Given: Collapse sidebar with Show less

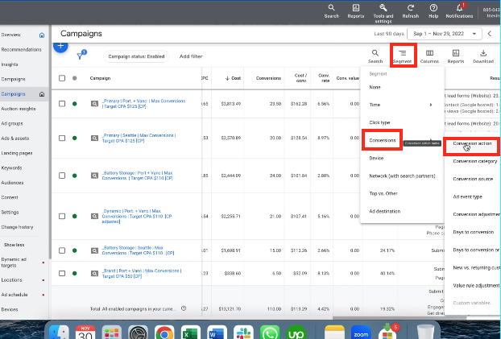Looking at the screenshot, I should click(14, 244).
